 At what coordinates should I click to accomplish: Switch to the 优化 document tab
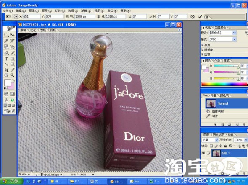point(33,30)
